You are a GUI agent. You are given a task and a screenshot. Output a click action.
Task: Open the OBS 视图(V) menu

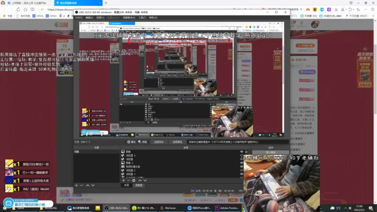coord(100,17)
